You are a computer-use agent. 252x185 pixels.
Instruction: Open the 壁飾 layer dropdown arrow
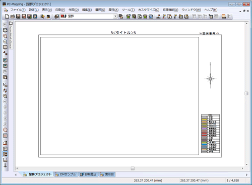click(x=115, y=16)
